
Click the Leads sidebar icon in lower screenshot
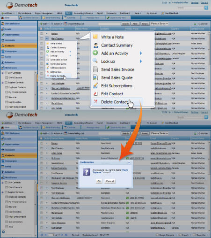pos(3,138)
